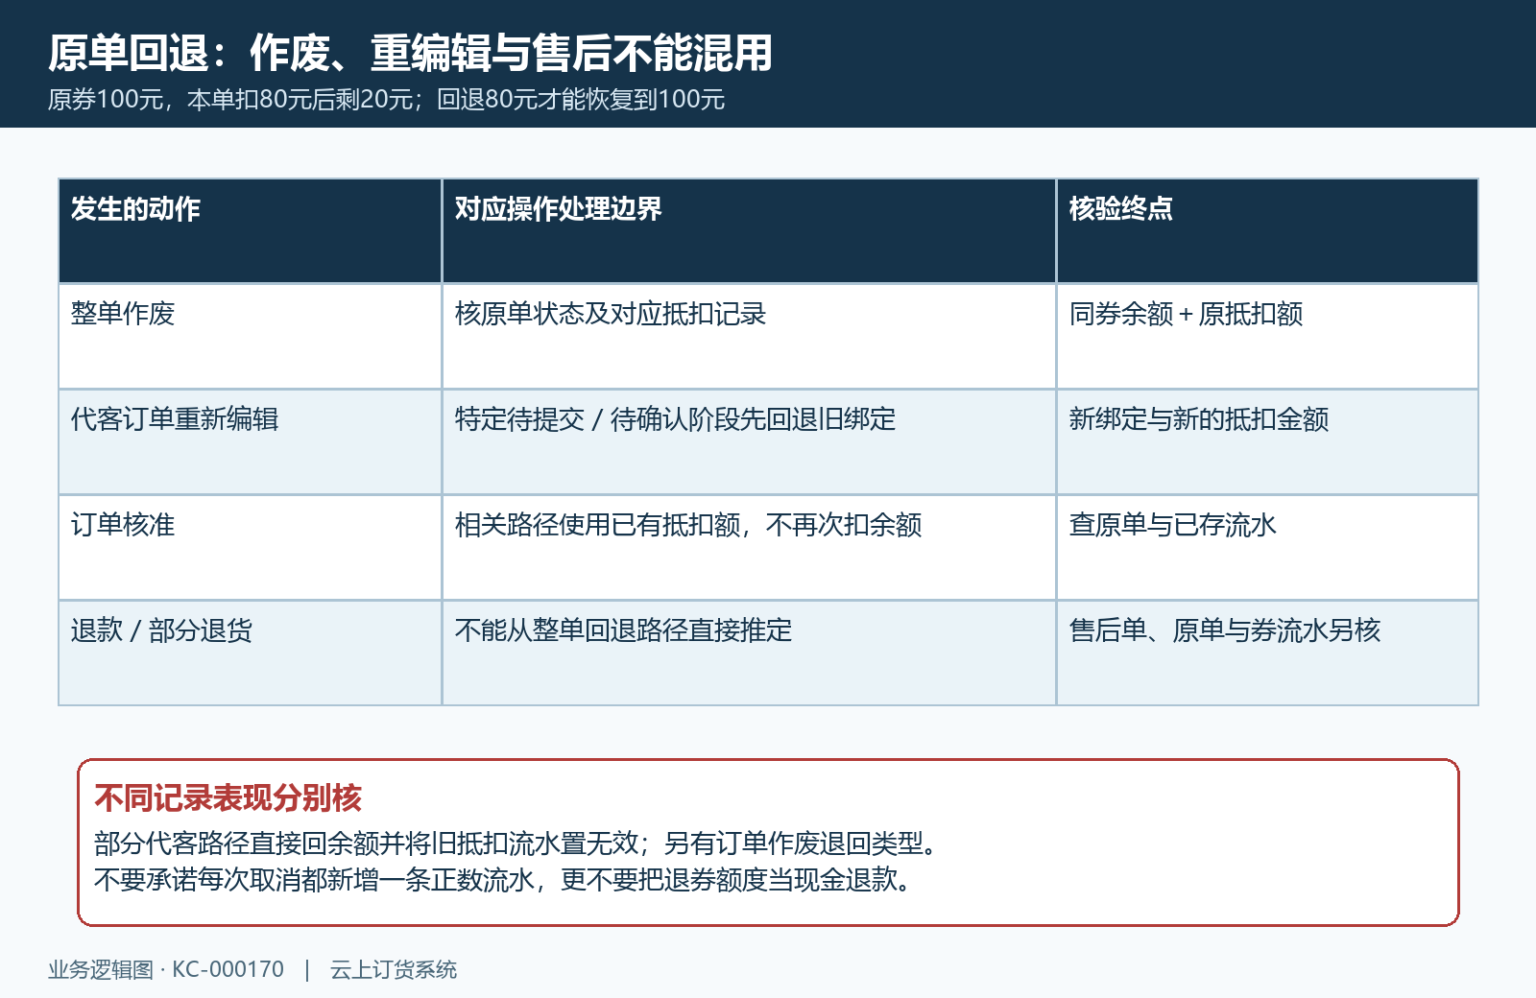The image size is (1536, 998).
Task: Click the red heading 不同记录表现分别核
Action: click(x=228, y=797)
